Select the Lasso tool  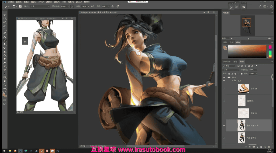[x=5, y=22]
